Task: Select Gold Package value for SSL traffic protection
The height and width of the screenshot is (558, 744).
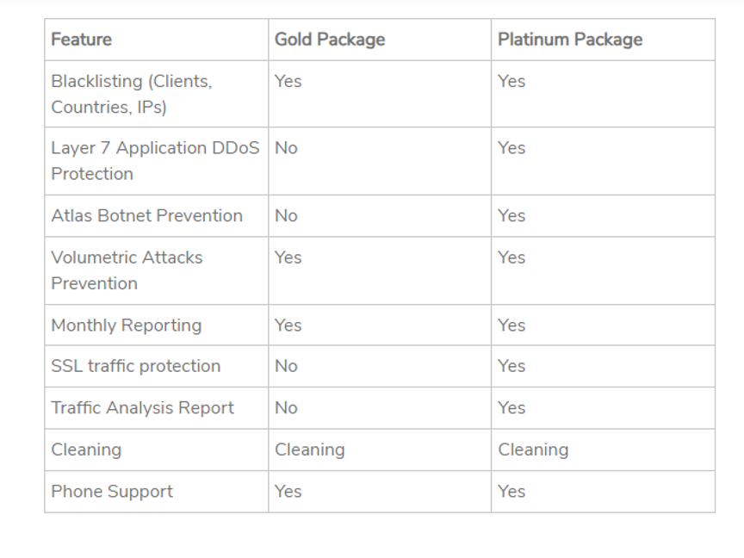Action: pos(287,366)
